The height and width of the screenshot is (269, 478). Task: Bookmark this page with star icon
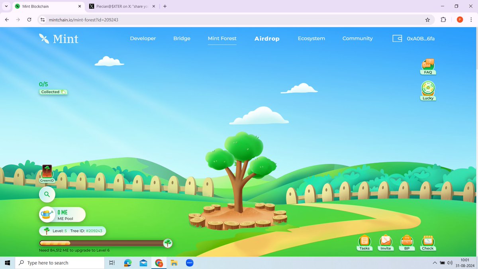(427, 20)
